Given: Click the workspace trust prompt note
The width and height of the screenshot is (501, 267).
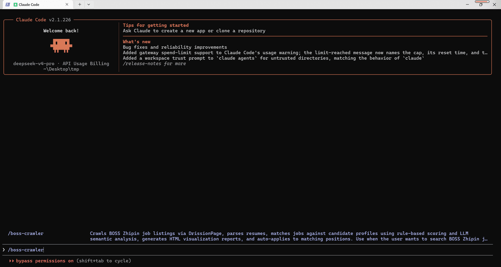Looking at the screenshot, I should click(274, 58).
